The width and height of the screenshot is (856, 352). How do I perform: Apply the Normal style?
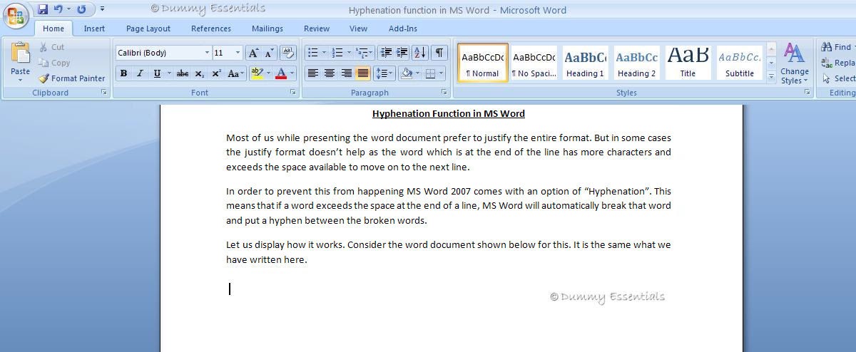[483, 63]
